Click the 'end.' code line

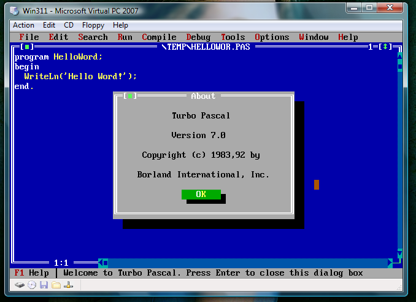24,87
